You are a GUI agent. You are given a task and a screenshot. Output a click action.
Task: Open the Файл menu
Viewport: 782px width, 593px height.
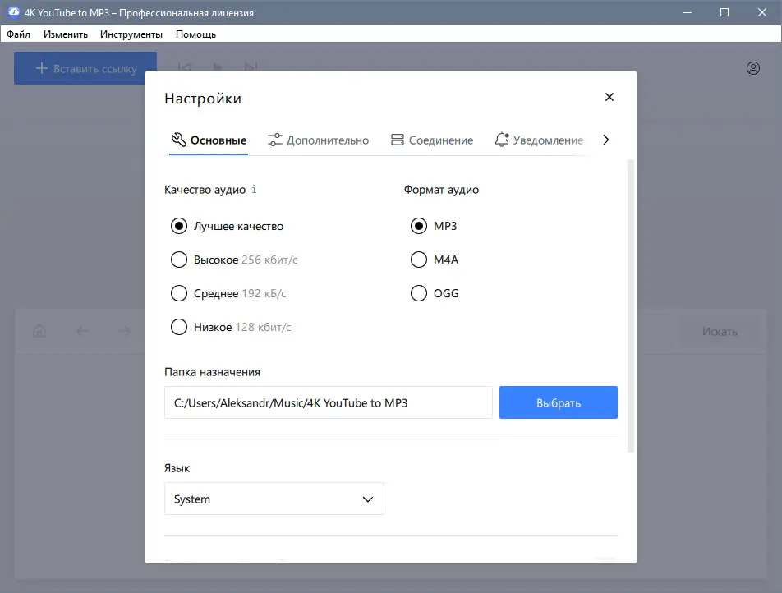click(18, 34)
